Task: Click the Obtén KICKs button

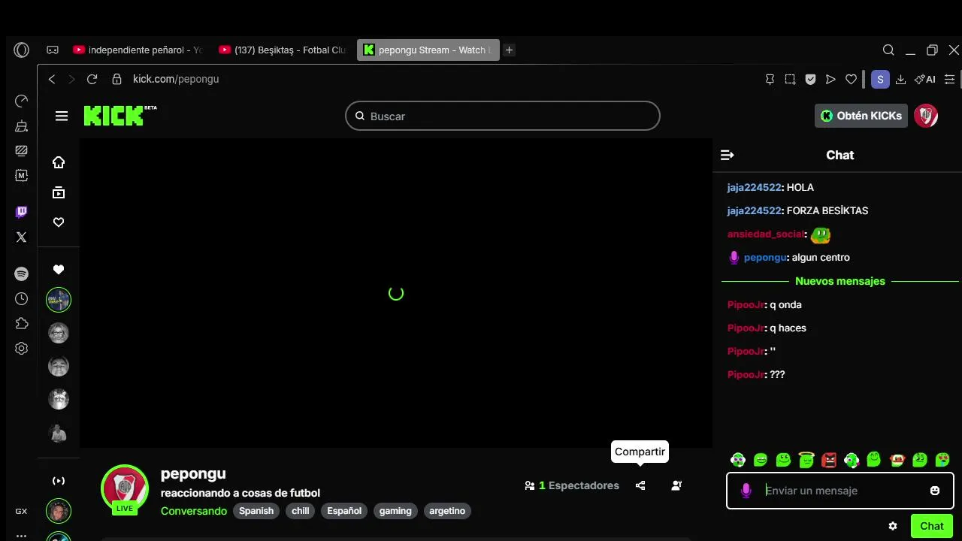Action: click(861, 116)
